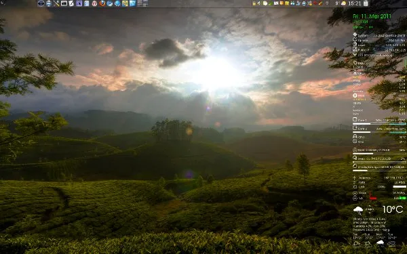407x254 pixels.
Task: Open the 15:21 panel clock
Action: pos(355,3)
